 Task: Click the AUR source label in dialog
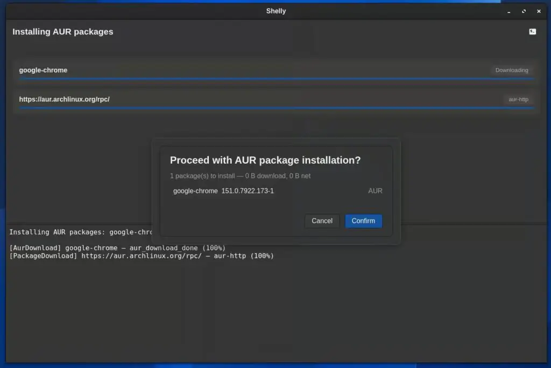(375, 191)
